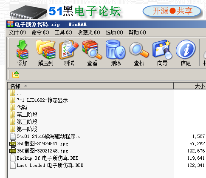This screenshot has height=178, width=206.
Task: Select folder icon of 第三阶段
Action: [13, 122]
